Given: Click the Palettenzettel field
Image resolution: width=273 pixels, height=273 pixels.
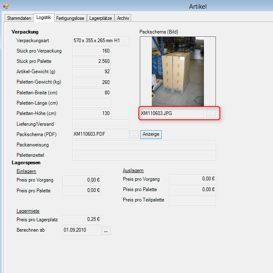Looking at the screenshot, I should 144,156.
